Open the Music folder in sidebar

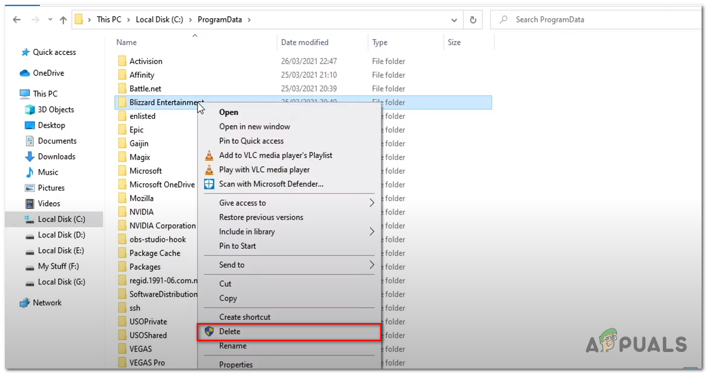click(x=48, y=172)
